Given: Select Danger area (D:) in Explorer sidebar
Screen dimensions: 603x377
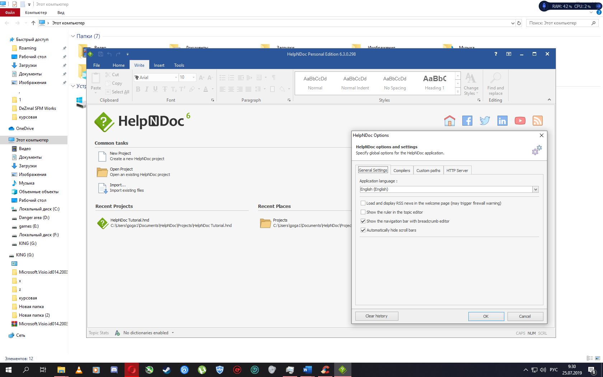Looking at the screenshot, I should click(x=34, y=218).
